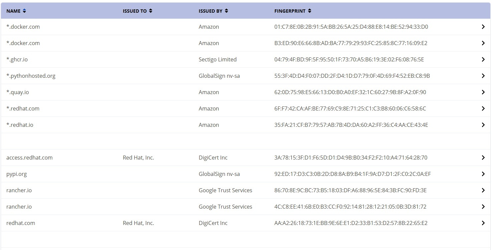Sort by the Issued By column arrows
Screen dimensions: 492x250
pos(226,11)
